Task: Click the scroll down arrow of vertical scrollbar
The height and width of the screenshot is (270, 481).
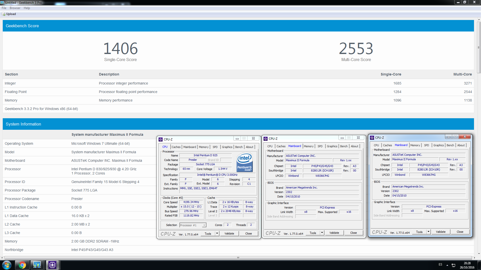Action: coord(479,254)
